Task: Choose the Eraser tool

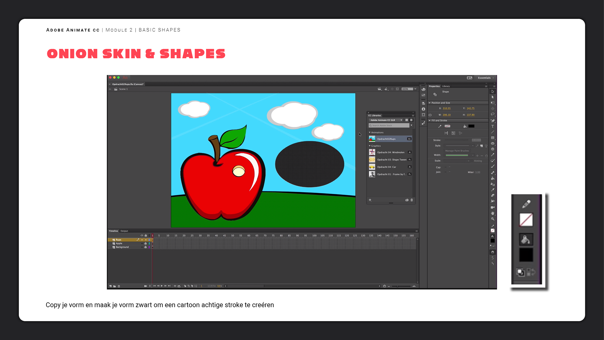Action: tap(493, 195)
